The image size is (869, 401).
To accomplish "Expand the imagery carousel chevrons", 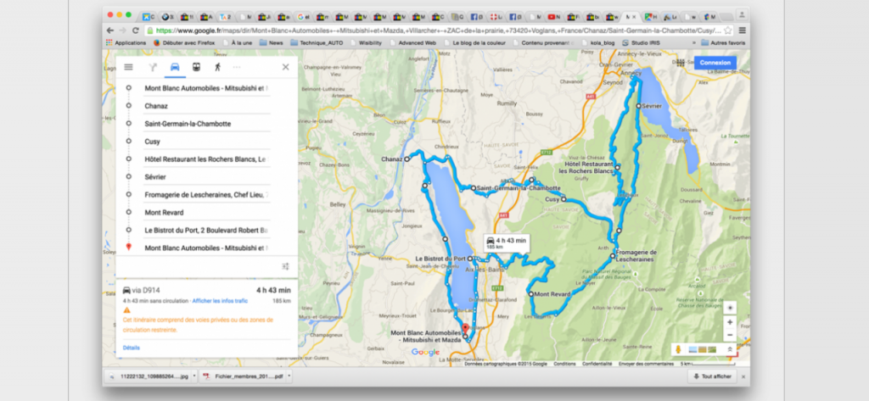I will pos(730,349).
